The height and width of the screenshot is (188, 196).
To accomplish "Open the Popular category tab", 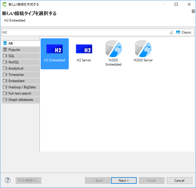I will click(x=21, y=50).
